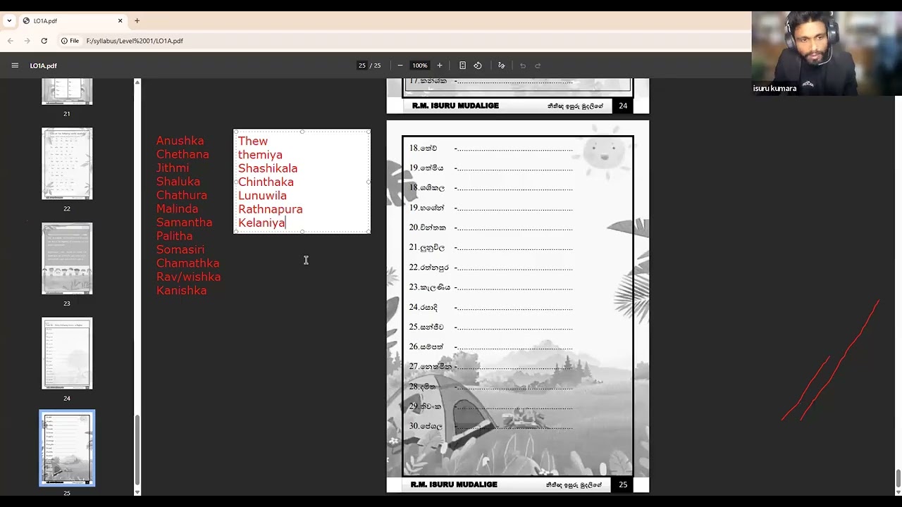
Task: Open page 24 thumbnail
Action: (x=67, y=353)
